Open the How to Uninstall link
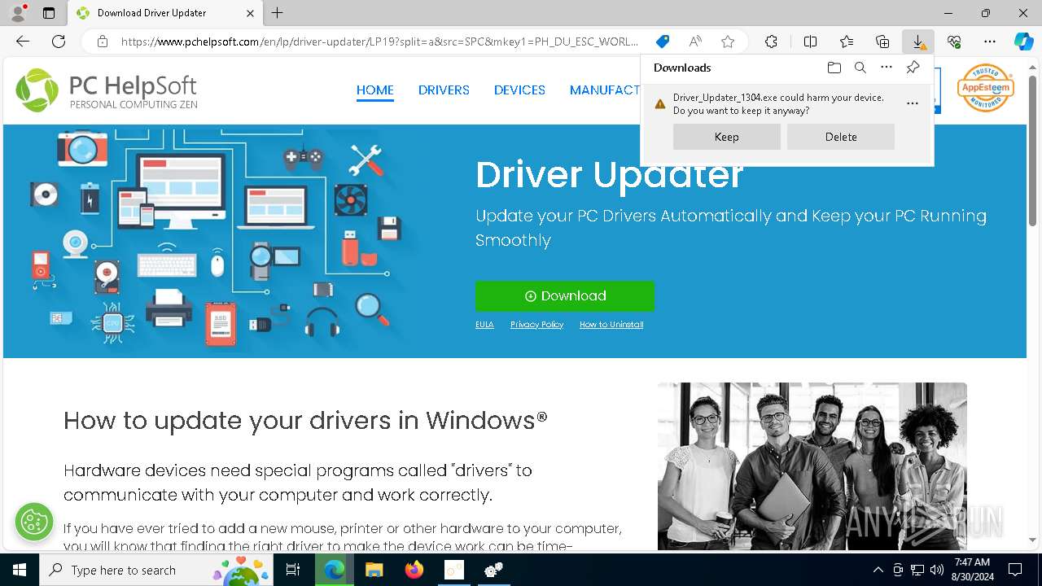1042x586 pixels. point(611,324)
